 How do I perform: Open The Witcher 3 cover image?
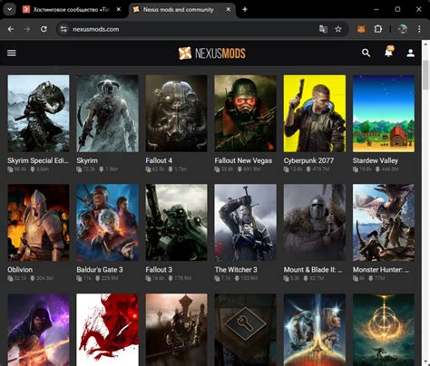(245, 223)
